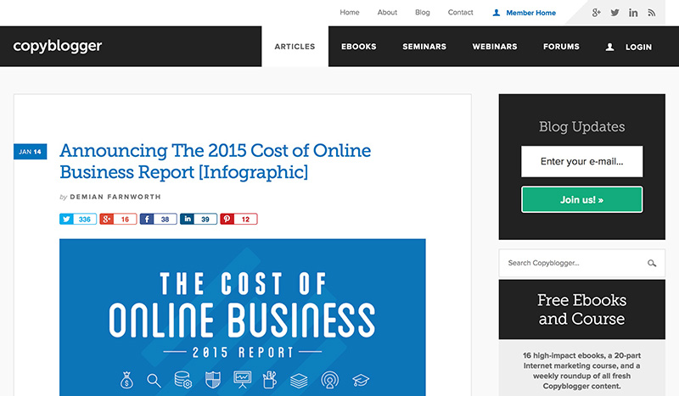The width and height of the screenshot is (679, 396).
Task: Click the money bag icon in infographic
Action: (x=126, y=380)
